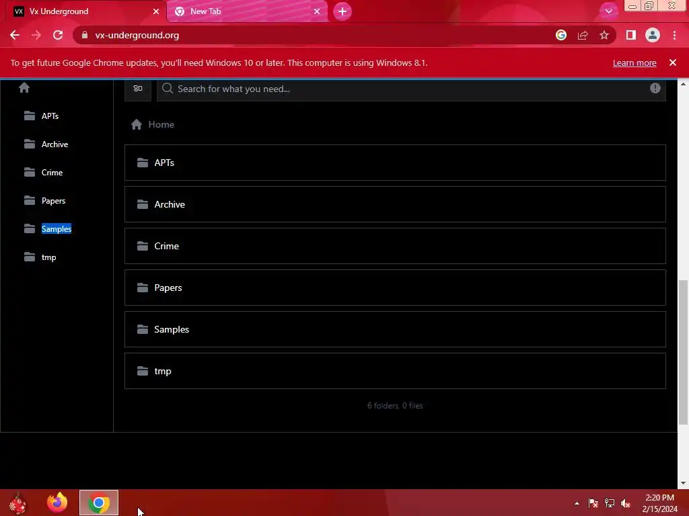The width and height of the screenshot is (689, 516).
Task: Click the scrollbar up arrow
Action: point(683,83)
